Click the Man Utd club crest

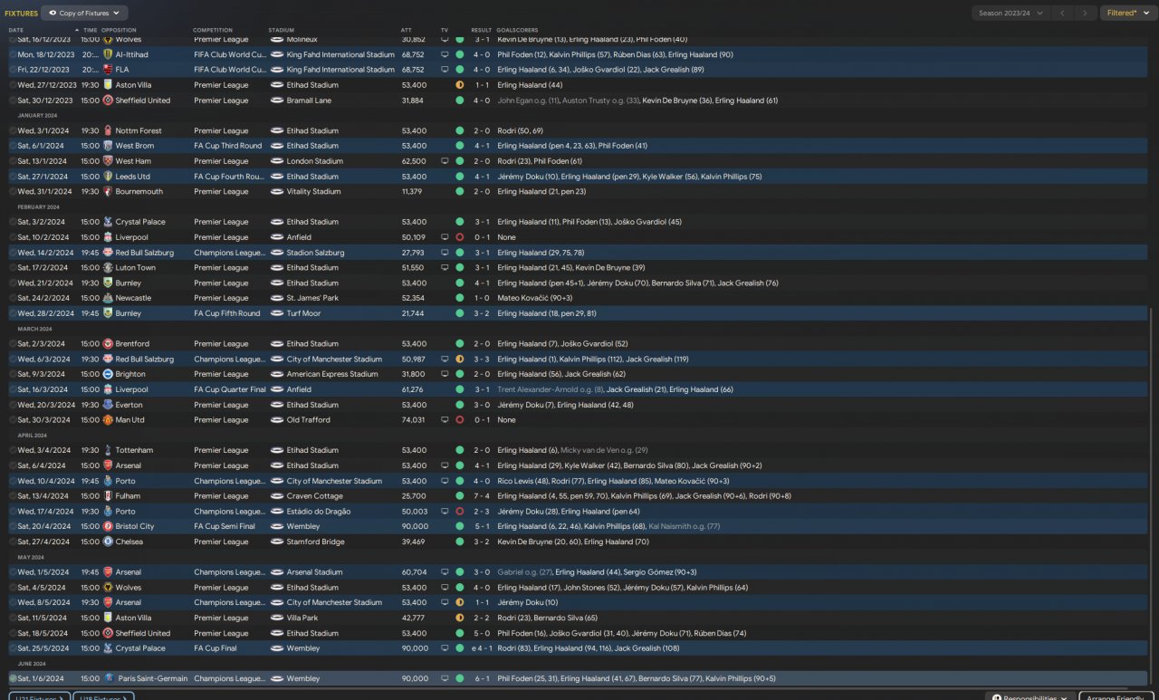coord(108,420)
